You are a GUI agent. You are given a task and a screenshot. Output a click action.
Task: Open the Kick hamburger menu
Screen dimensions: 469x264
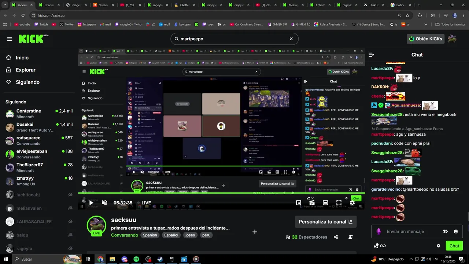(10, 39)
